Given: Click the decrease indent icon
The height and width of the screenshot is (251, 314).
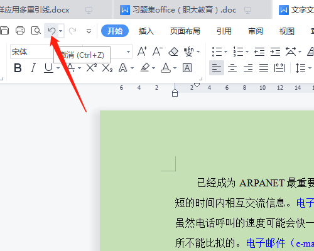Looking at the screenshot, I should coord(259,51).
